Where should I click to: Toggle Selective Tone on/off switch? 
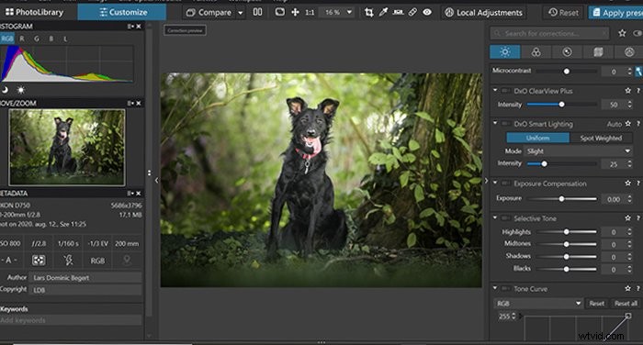505,218
